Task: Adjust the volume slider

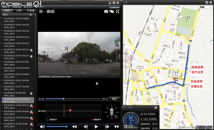Action: pyautogui.click(x=57, y=127)
